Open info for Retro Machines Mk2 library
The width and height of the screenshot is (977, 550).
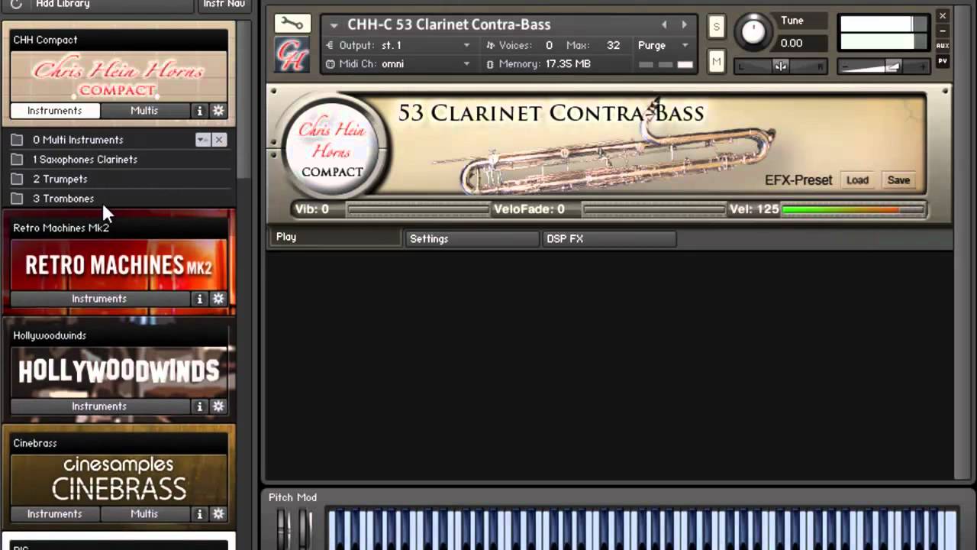point(200,299)
